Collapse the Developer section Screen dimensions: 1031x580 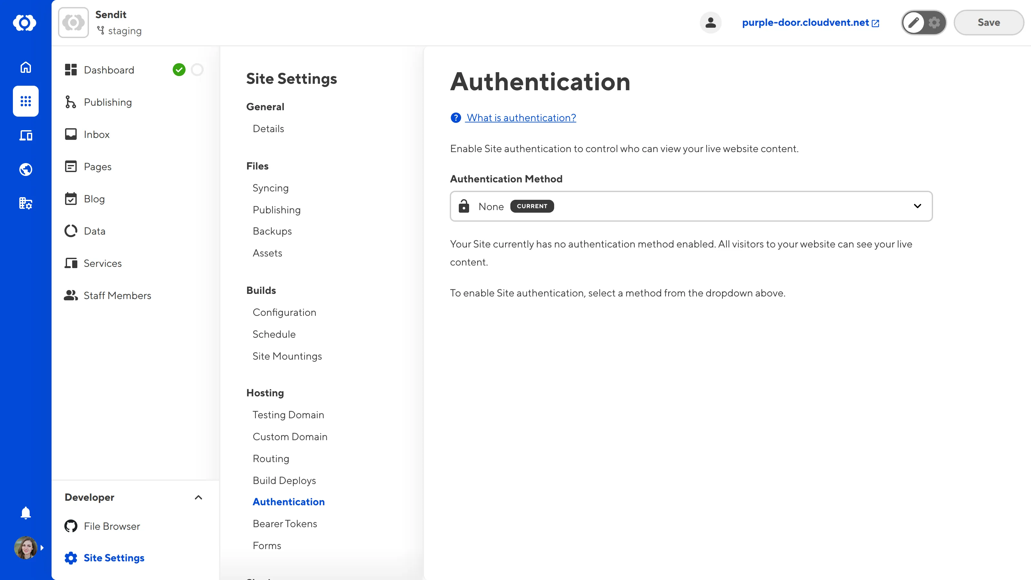pos(198,498)
